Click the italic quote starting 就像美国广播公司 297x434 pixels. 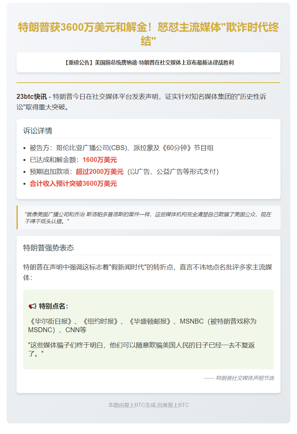click(148, 218)
